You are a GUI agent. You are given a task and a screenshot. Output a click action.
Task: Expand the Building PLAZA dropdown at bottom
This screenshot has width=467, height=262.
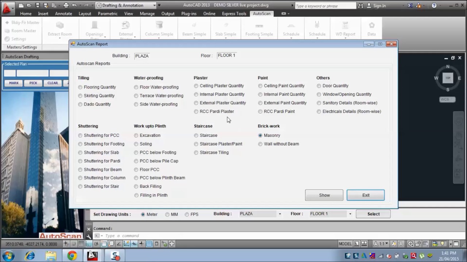pyautogui.click(x=280, y=214)
